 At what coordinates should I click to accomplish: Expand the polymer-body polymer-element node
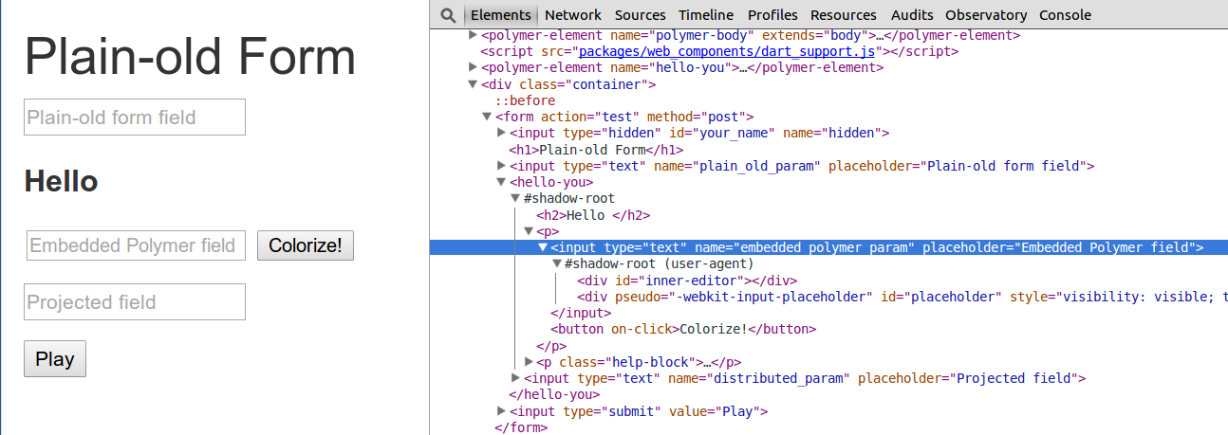[x=474, y=35]
